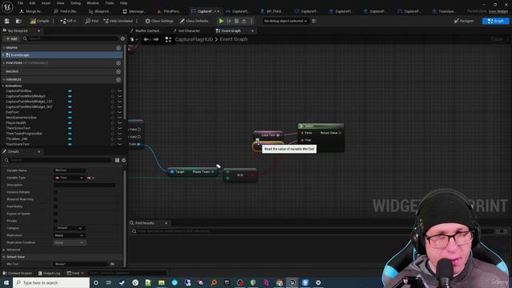Open My Blueprint settings gear
The width and height of the screenshot is (512, 288).
(122, 38)
